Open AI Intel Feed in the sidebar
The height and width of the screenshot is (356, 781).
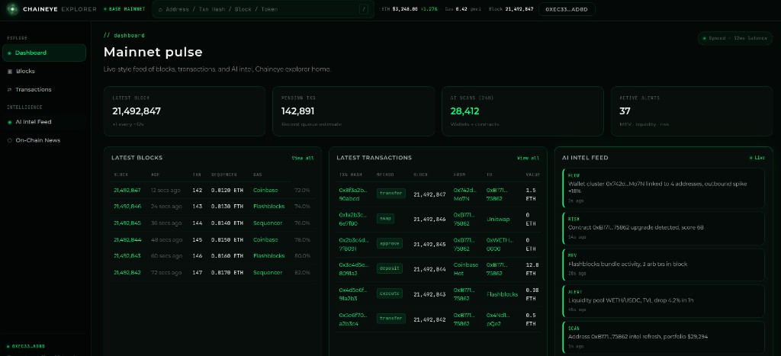coord(44,122)
